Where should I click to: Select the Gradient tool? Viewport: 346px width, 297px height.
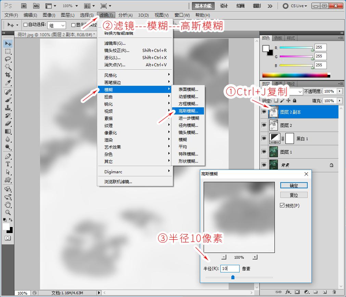[x=8, y=131]
